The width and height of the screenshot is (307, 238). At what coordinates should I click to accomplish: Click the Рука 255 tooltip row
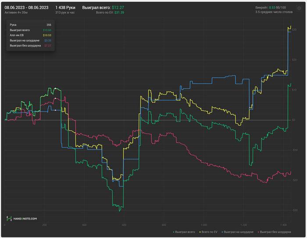(30, 25)
